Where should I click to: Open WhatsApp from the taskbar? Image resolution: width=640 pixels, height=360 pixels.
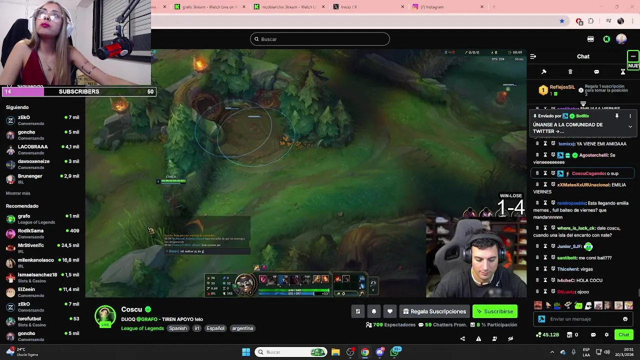[x=395, y=352]
